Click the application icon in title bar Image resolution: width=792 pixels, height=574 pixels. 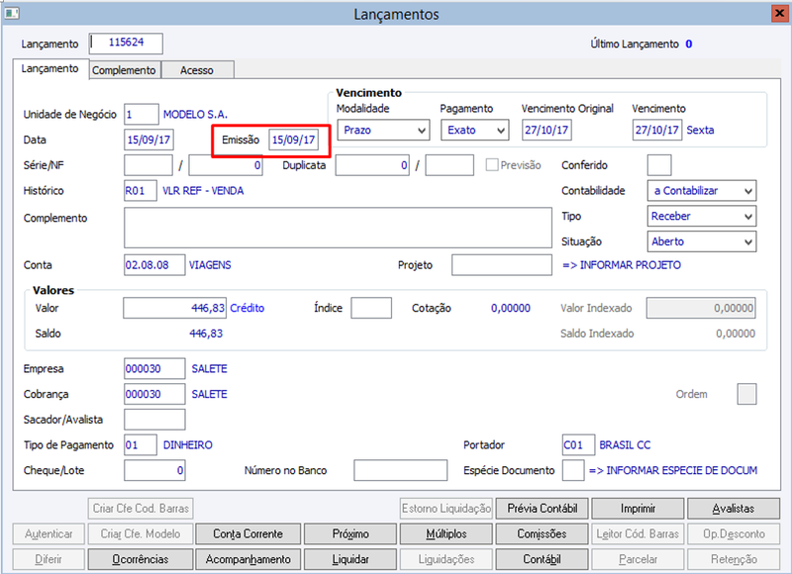12,13
